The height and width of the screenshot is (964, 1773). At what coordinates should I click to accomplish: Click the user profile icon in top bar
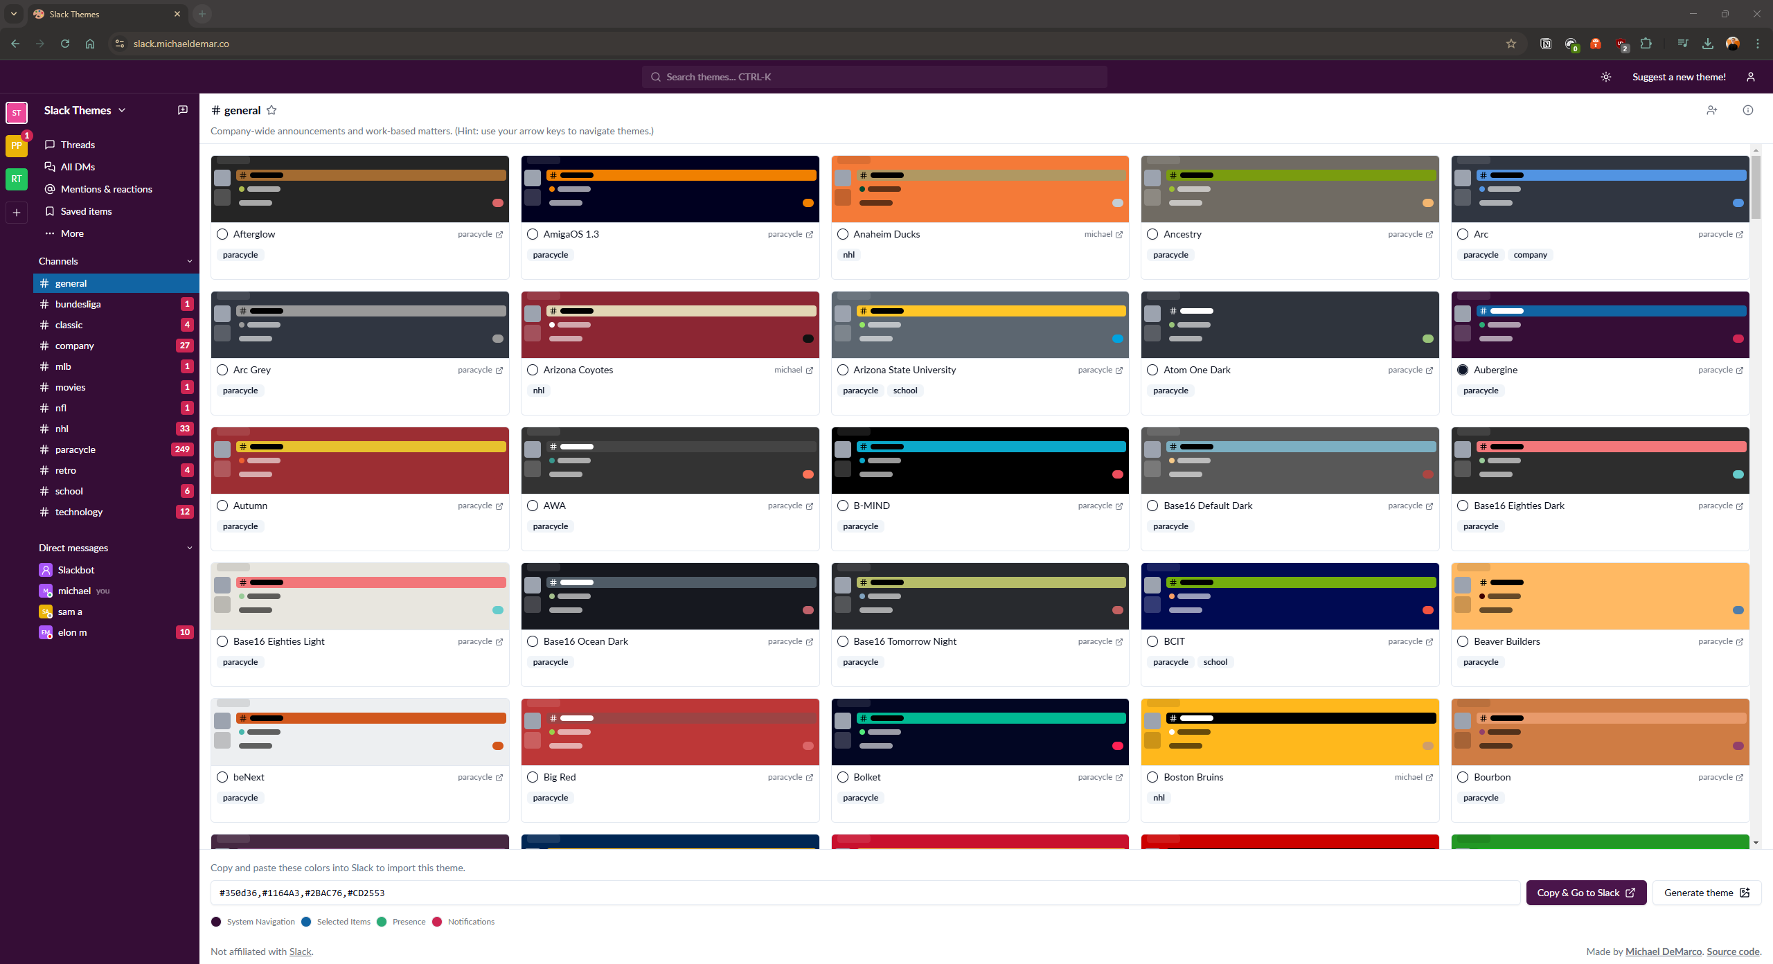click(1751, 77)
